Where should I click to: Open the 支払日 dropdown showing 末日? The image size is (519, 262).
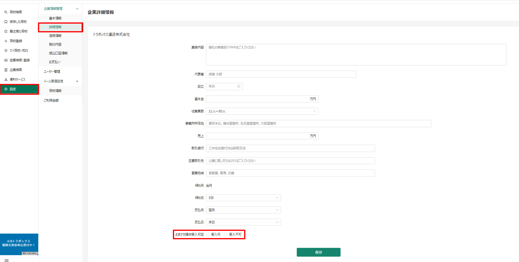[243, 222]
